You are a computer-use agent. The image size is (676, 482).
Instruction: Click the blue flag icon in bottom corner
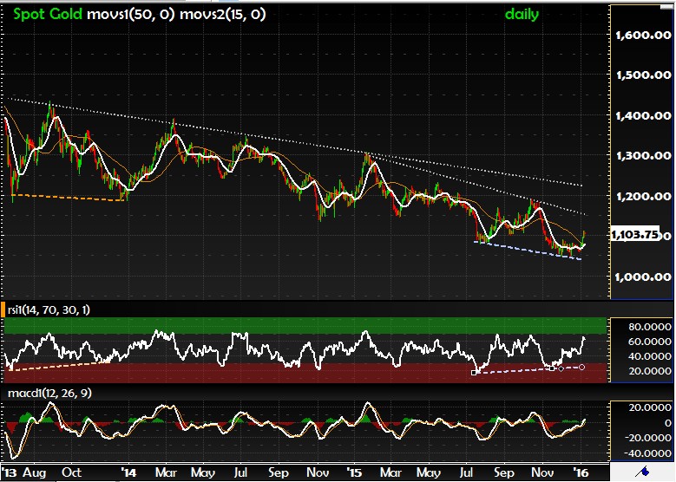(x=643, y=471)
